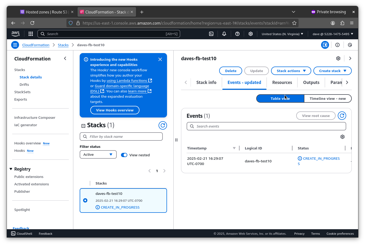Switch to Timeline view - new
Screen dimensions: 365x245
tap(328, 98)
